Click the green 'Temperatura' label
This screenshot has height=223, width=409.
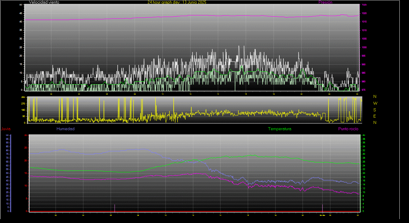pyautogui.click(x=279, y=129)
